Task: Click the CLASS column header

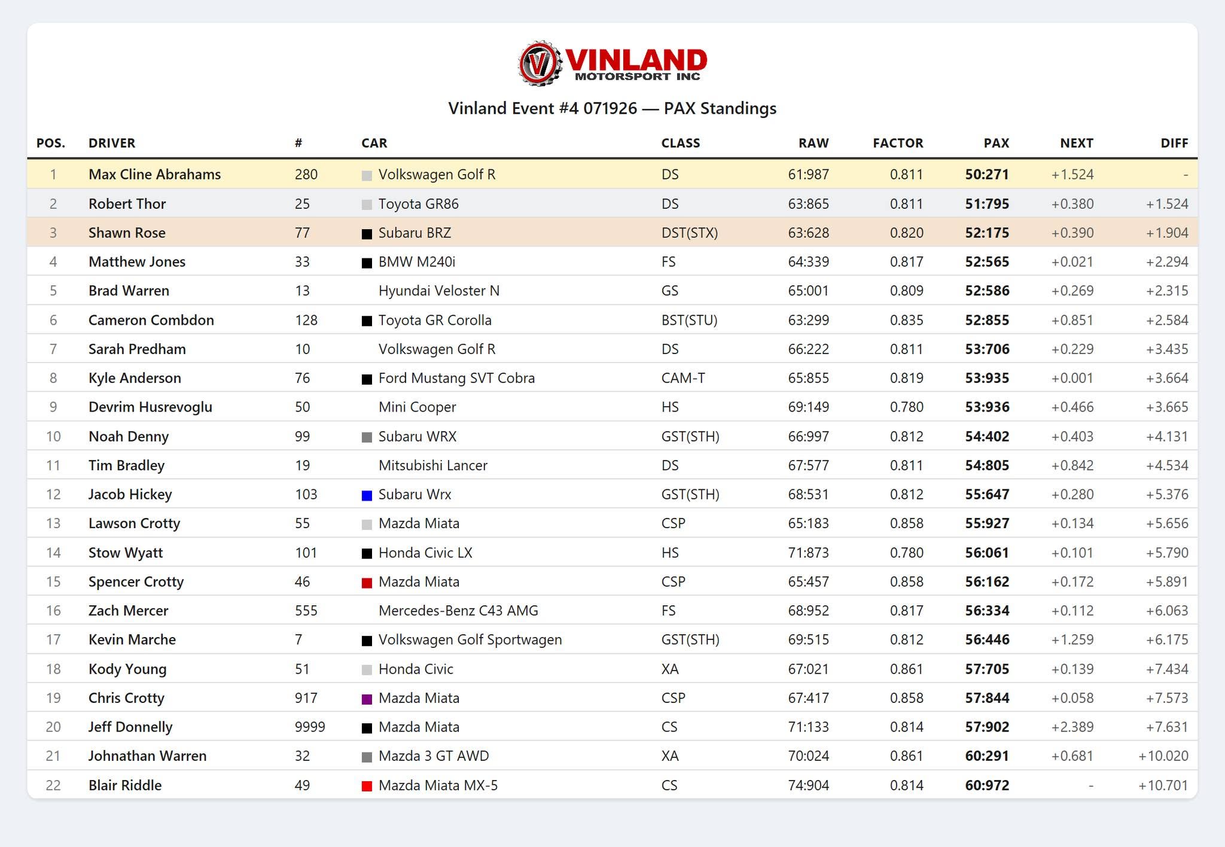Action: 680,143
